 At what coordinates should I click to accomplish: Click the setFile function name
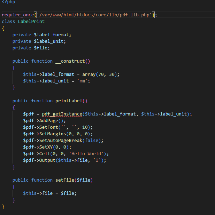point(65,180)
